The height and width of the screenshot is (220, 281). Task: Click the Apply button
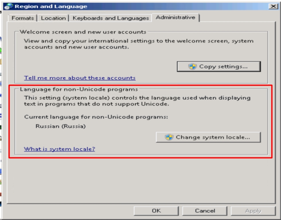253,211
